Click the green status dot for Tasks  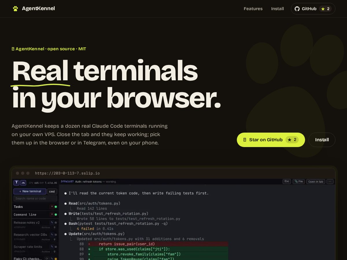pos(56,207)
